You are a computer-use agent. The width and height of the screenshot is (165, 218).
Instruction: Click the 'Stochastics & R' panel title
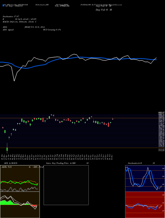pyautogui.click(x=135, y=163)
